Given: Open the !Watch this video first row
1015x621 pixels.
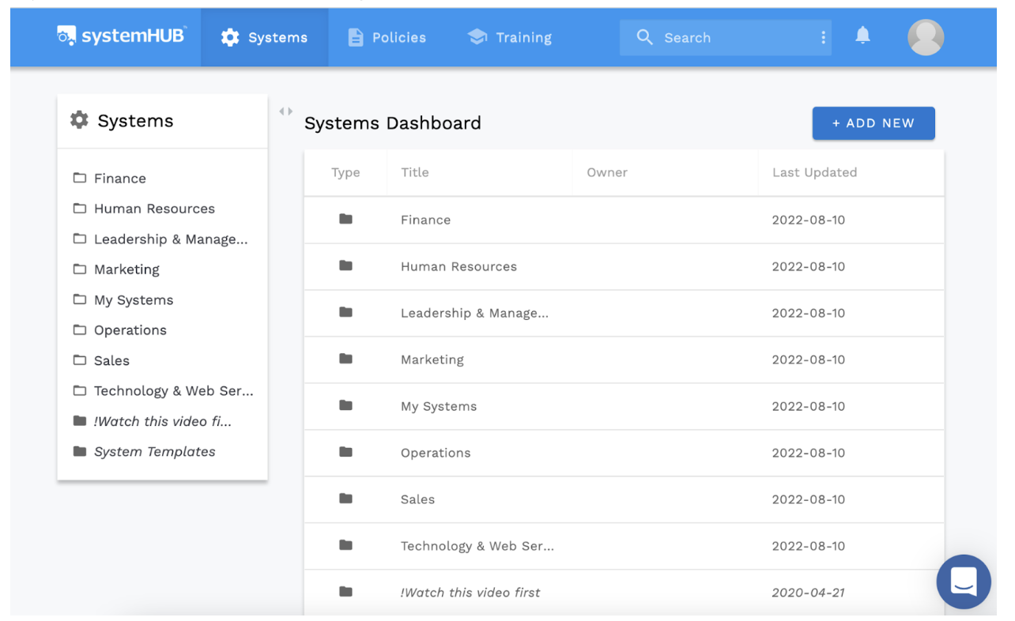Looking at the screenshot, I should pyautogui.click(x=470, y=593).
